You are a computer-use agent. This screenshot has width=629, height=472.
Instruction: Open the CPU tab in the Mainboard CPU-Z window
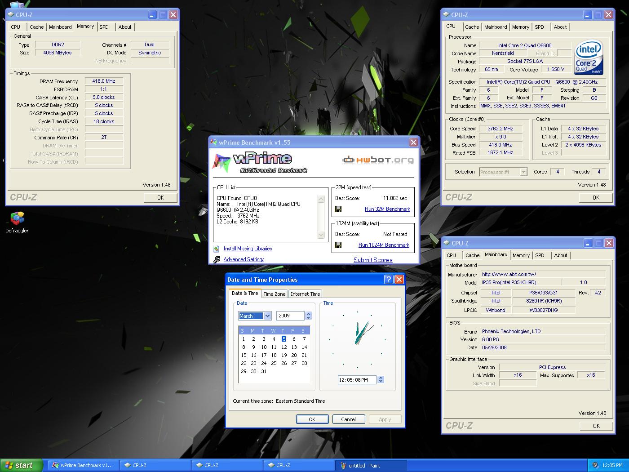tap(452, 255)
